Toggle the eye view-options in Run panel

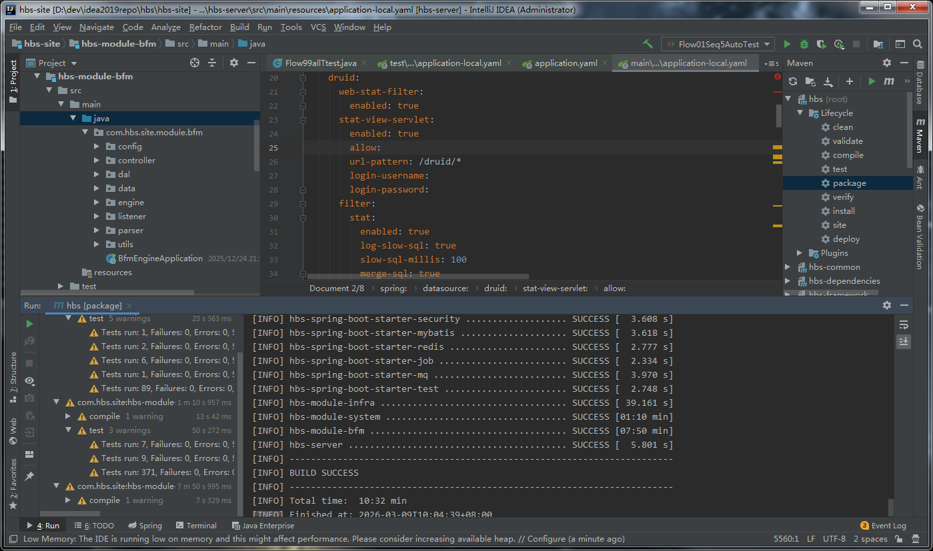pyautogui.click(x=29, y=380)
